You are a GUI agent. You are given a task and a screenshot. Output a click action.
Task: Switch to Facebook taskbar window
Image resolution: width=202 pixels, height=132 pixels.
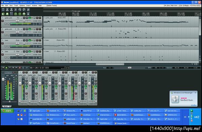[x=54, y=111]
